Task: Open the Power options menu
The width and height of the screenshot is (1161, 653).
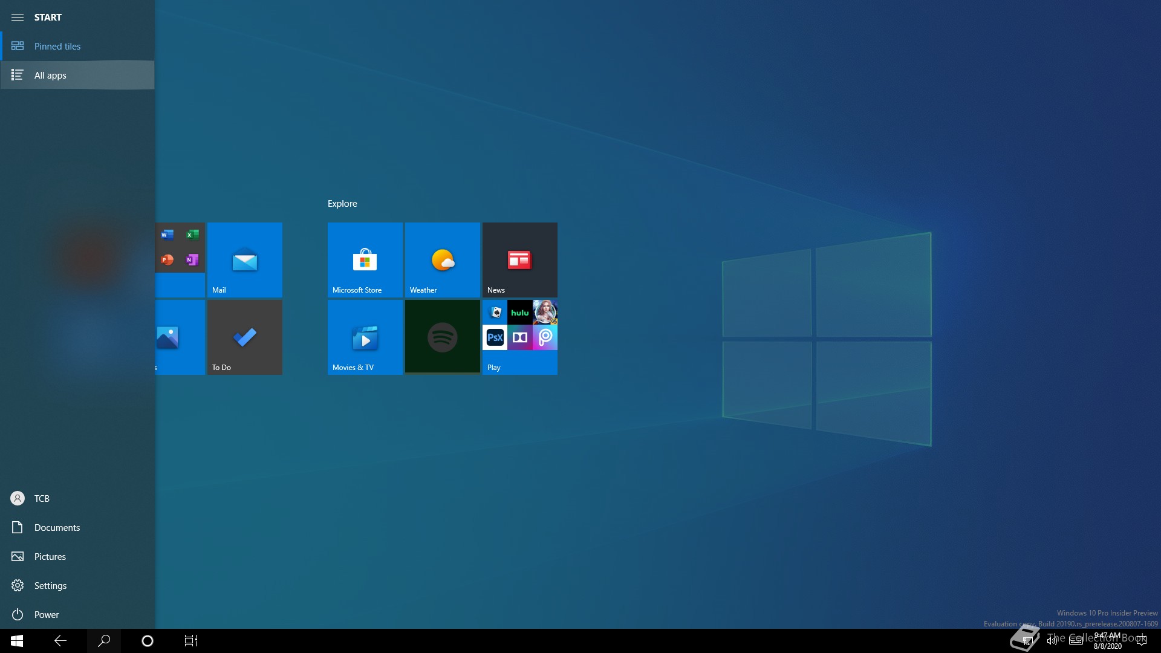Action: (77, 614)
